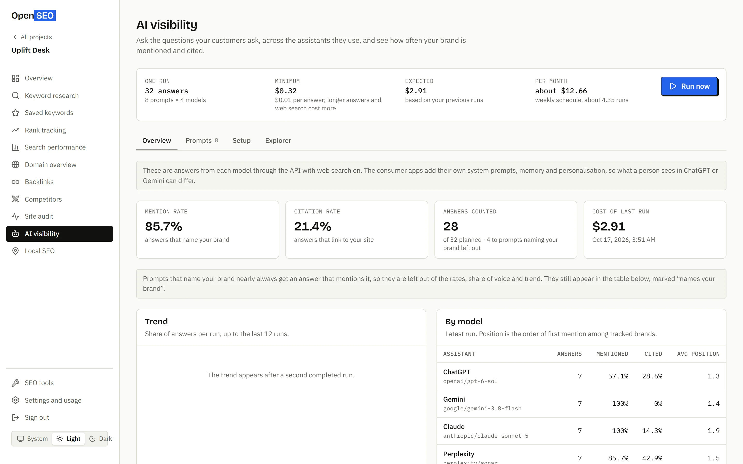Click the AVG POSITION column header
743x464 pixels.
(x=698, y=354)
